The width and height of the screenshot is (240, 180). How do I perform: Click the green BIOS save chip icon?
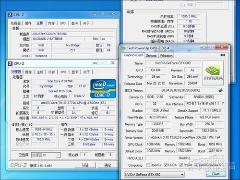[221, 90]
